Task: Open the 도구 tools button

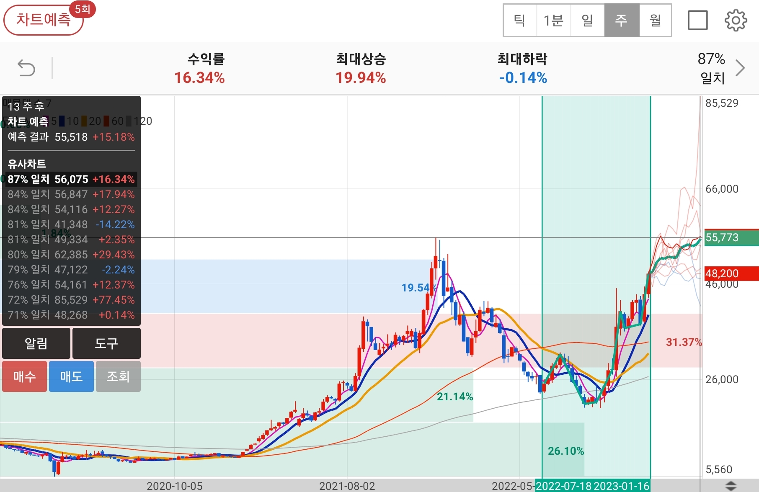Action: [106, 343]
